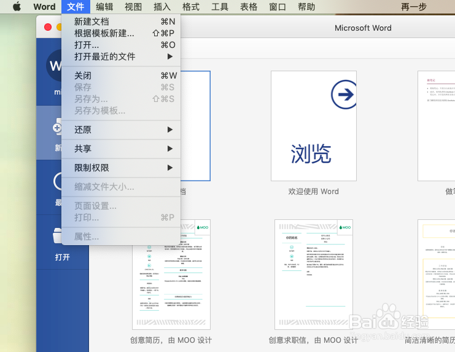Open the Word application menu

click(x=44, y=7)
